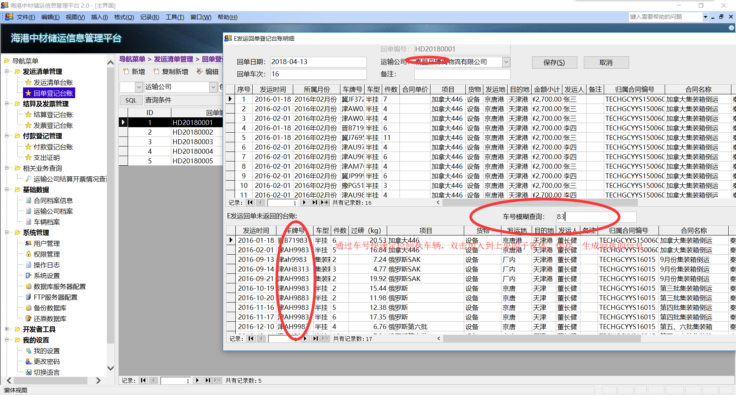Click help question input field

665,17
